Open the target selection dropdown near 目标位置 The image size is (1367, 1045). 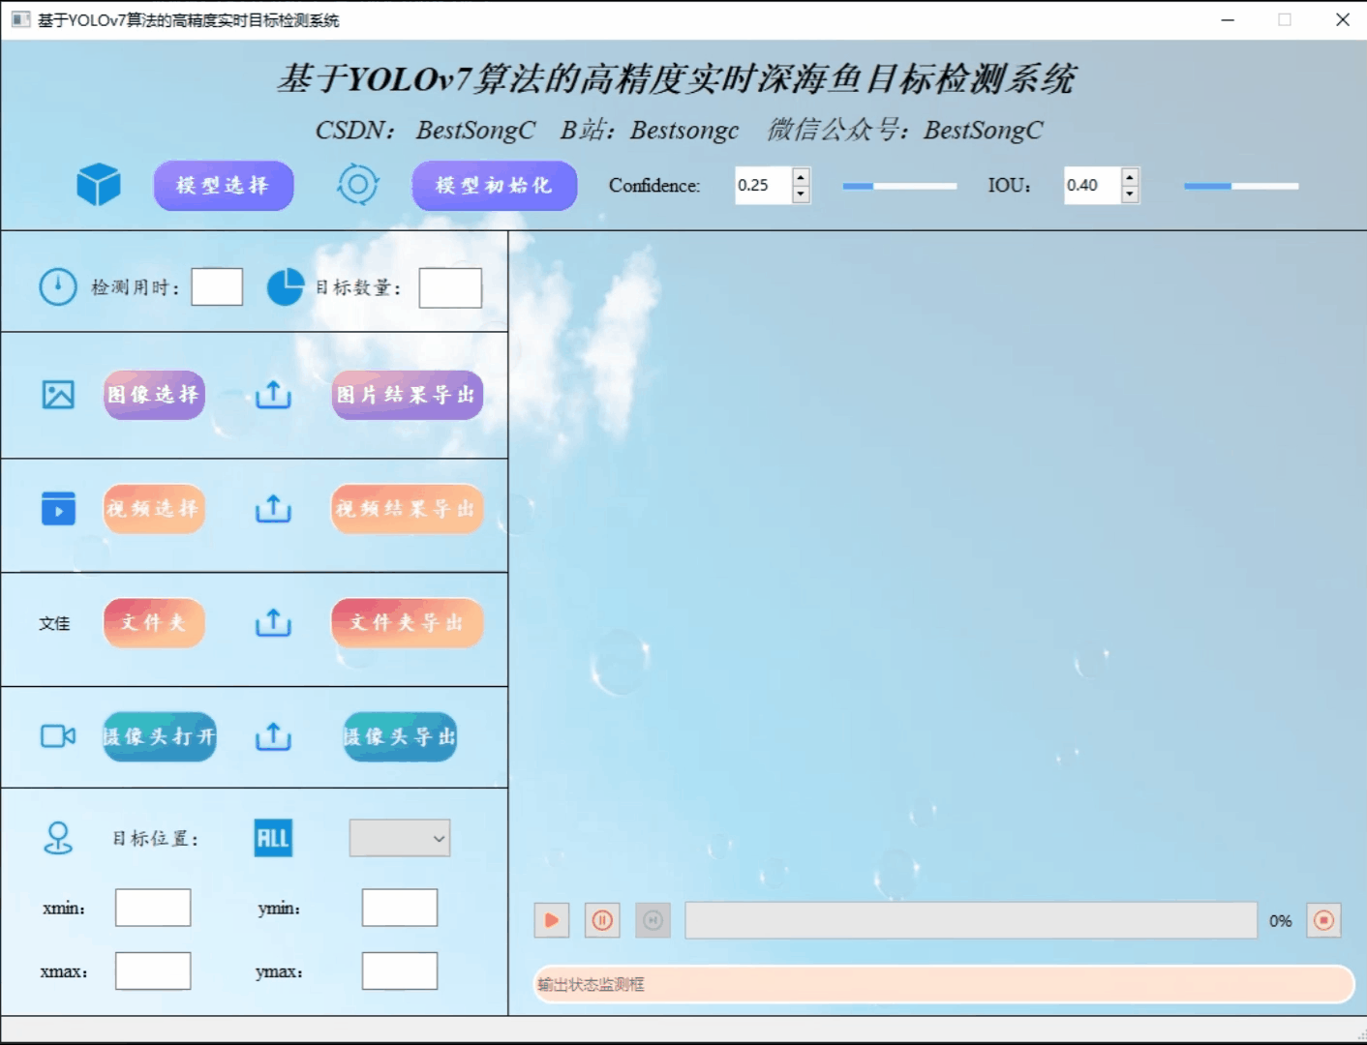[x=400, y=838]
